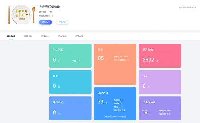Click the 文档 43 个 line
Screen dimensions: 200x123
click(x=118, y=107)
